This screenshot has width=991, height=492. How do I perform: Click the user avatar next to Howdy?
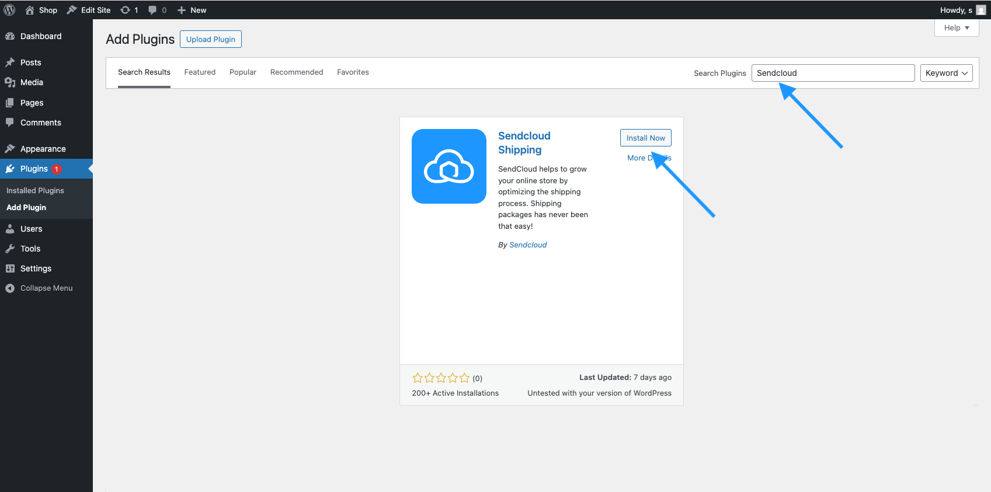(x=981, y=10)
